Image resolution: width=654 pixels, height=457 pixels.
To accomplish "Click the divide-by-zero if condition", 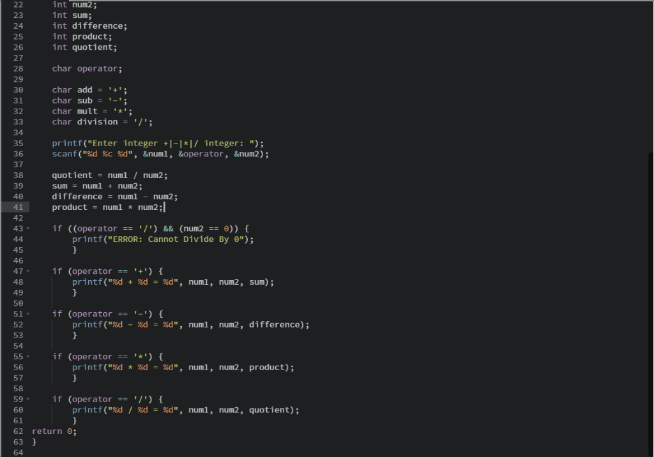I will (150, 228).
